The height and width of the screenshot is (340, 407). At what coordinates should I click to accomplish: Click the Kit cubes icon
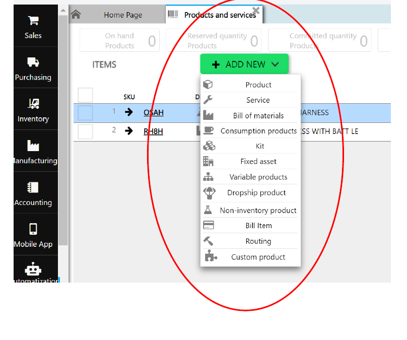tap(209, 146)
